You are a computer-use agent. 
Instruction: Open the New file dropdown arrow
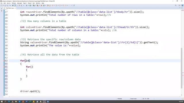tap(3, 5)
